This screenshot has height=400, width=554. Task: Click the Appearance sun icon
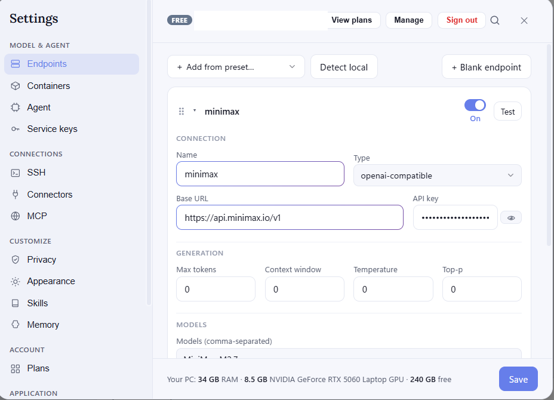(15, 281)
